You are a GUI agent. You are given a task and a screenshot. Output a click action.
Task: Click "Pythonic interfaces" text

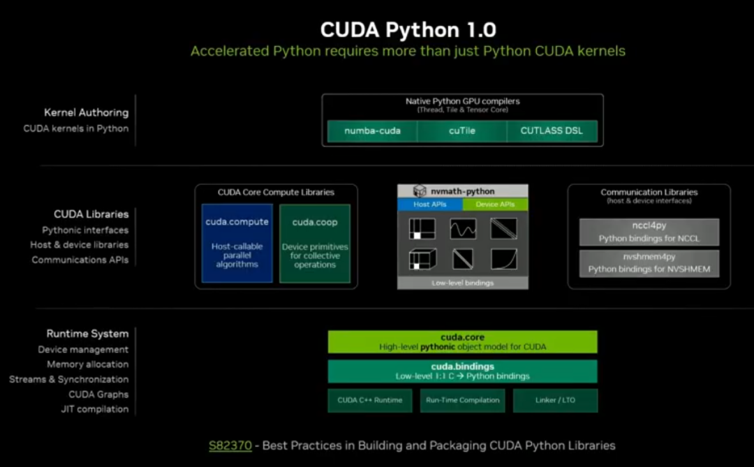85,230
